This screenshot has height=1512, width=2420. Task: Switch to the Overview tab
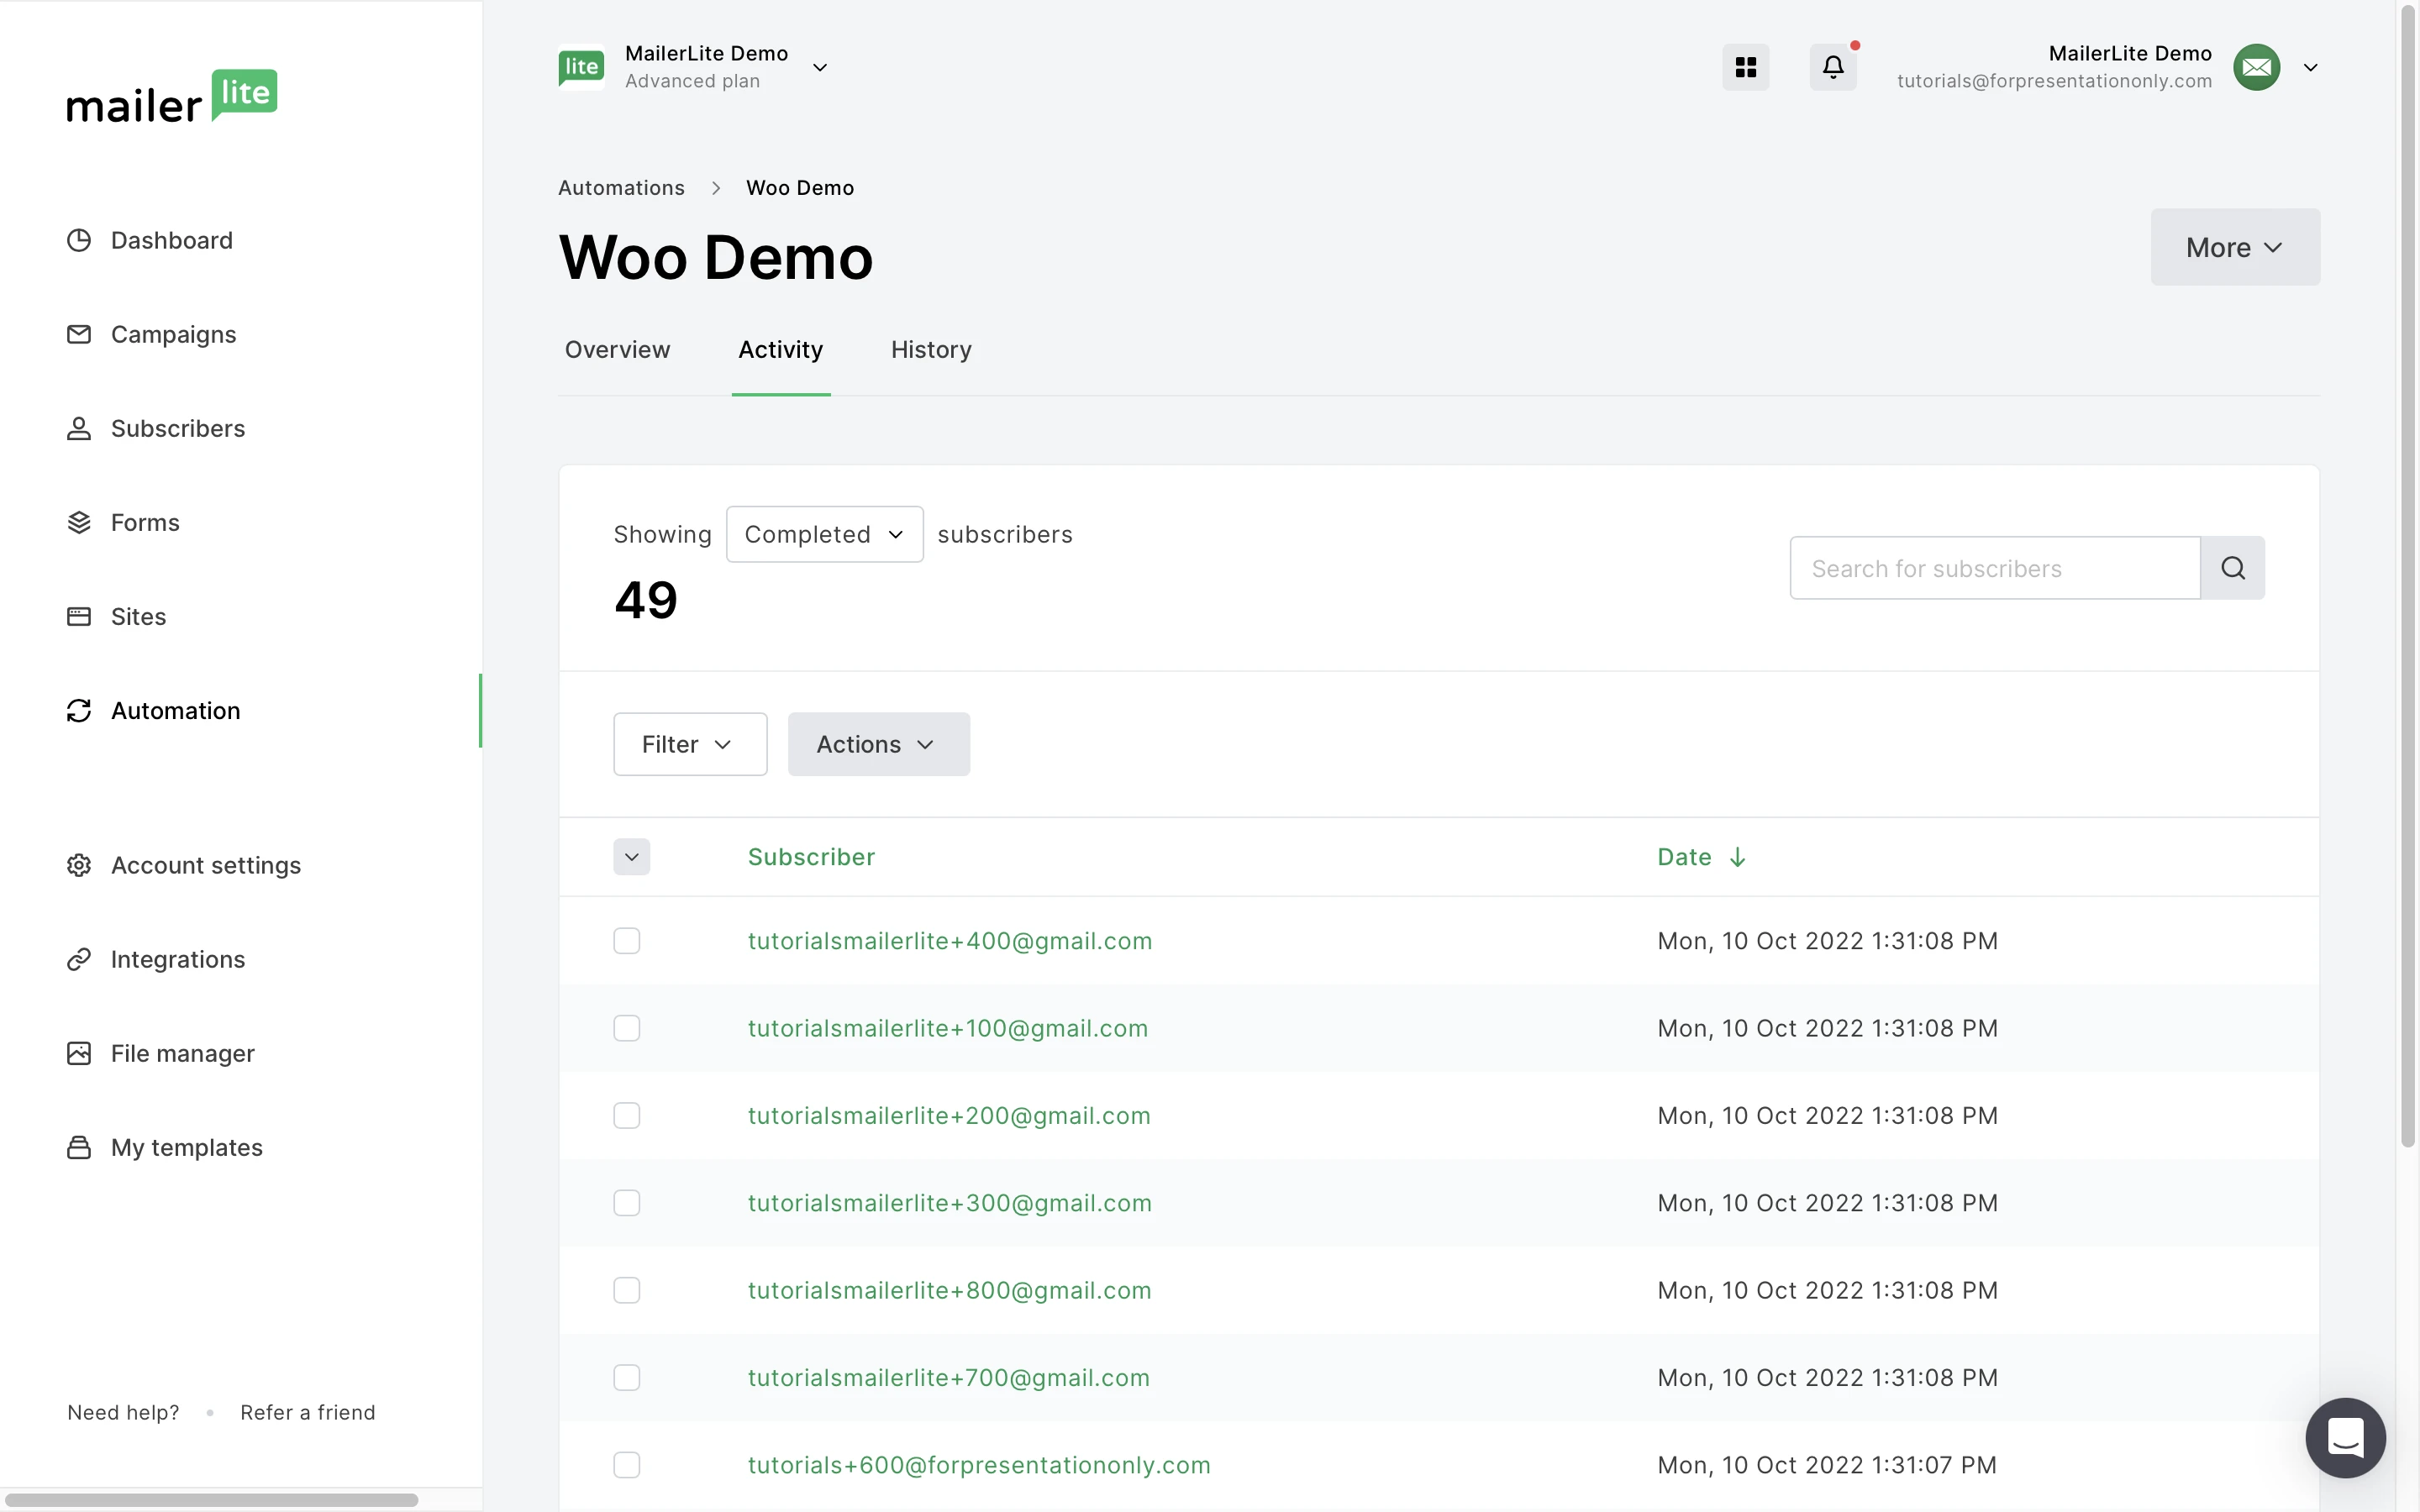pyautogui.click(x=617, y=350)
